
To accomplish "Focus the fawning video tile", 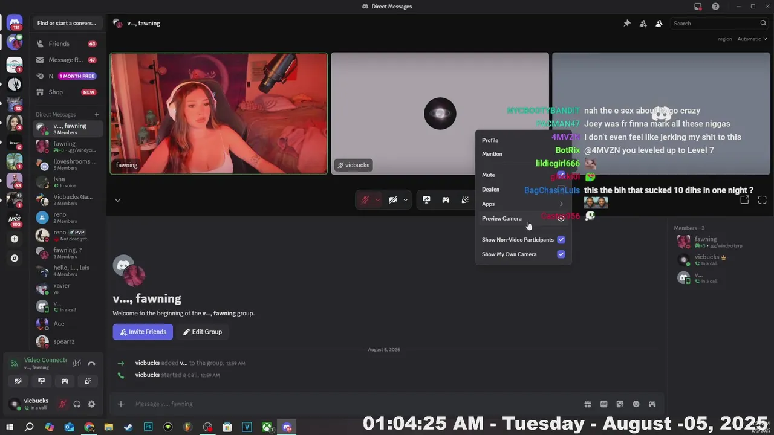I will pyautogui.click(x=219, y=114).
